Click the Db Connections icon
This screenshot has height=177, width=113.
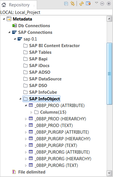[14, 26]
